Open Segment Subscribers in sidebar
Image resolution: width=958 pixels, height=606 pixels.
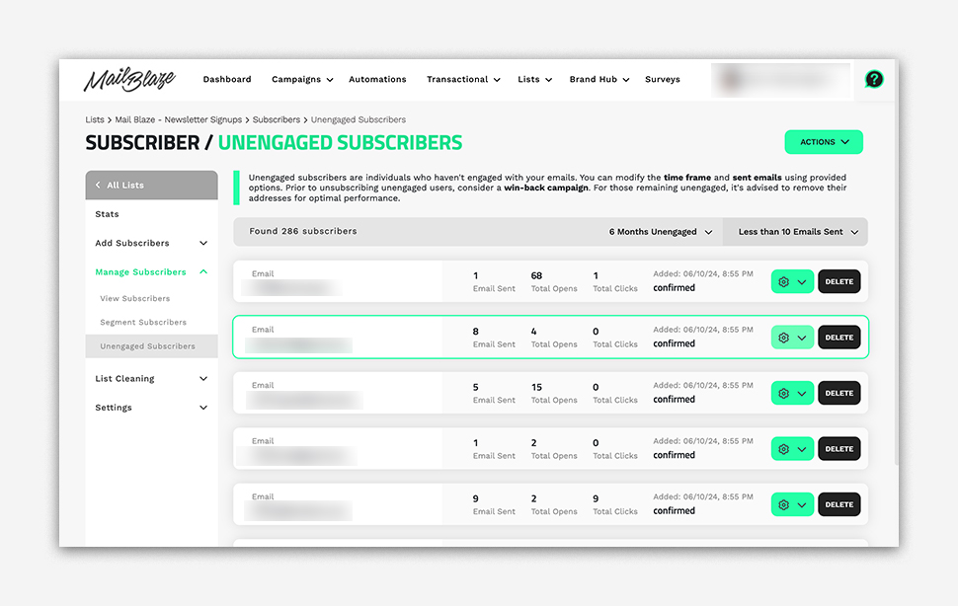(x=143, y=323)
